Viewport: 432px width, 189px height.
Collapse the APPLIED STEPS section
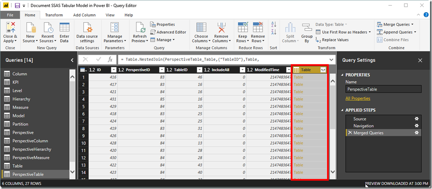click(x=342, y=110)
